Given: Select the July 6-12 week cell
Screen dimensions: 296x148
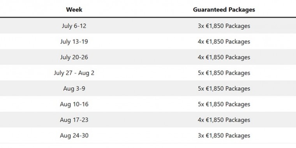Looking at the screenshot, I should click(x=74, y=26).
